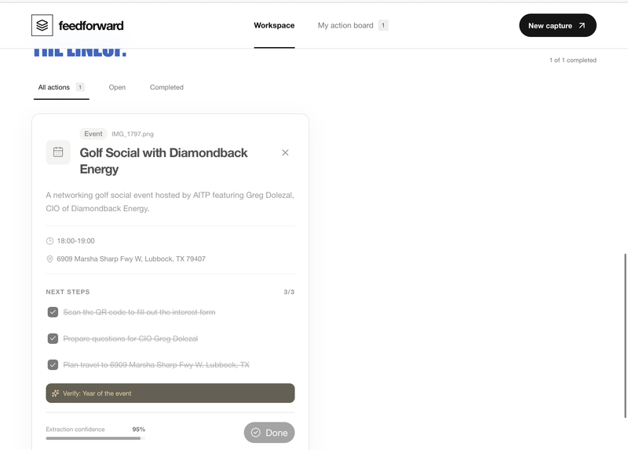Click the All actions count badge
The width and height of the screenshot is (628, 450).
(x=80, y=87)
